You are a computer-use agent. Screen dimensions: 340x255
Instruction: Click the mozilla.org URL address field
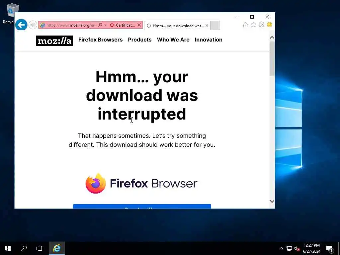71,25
